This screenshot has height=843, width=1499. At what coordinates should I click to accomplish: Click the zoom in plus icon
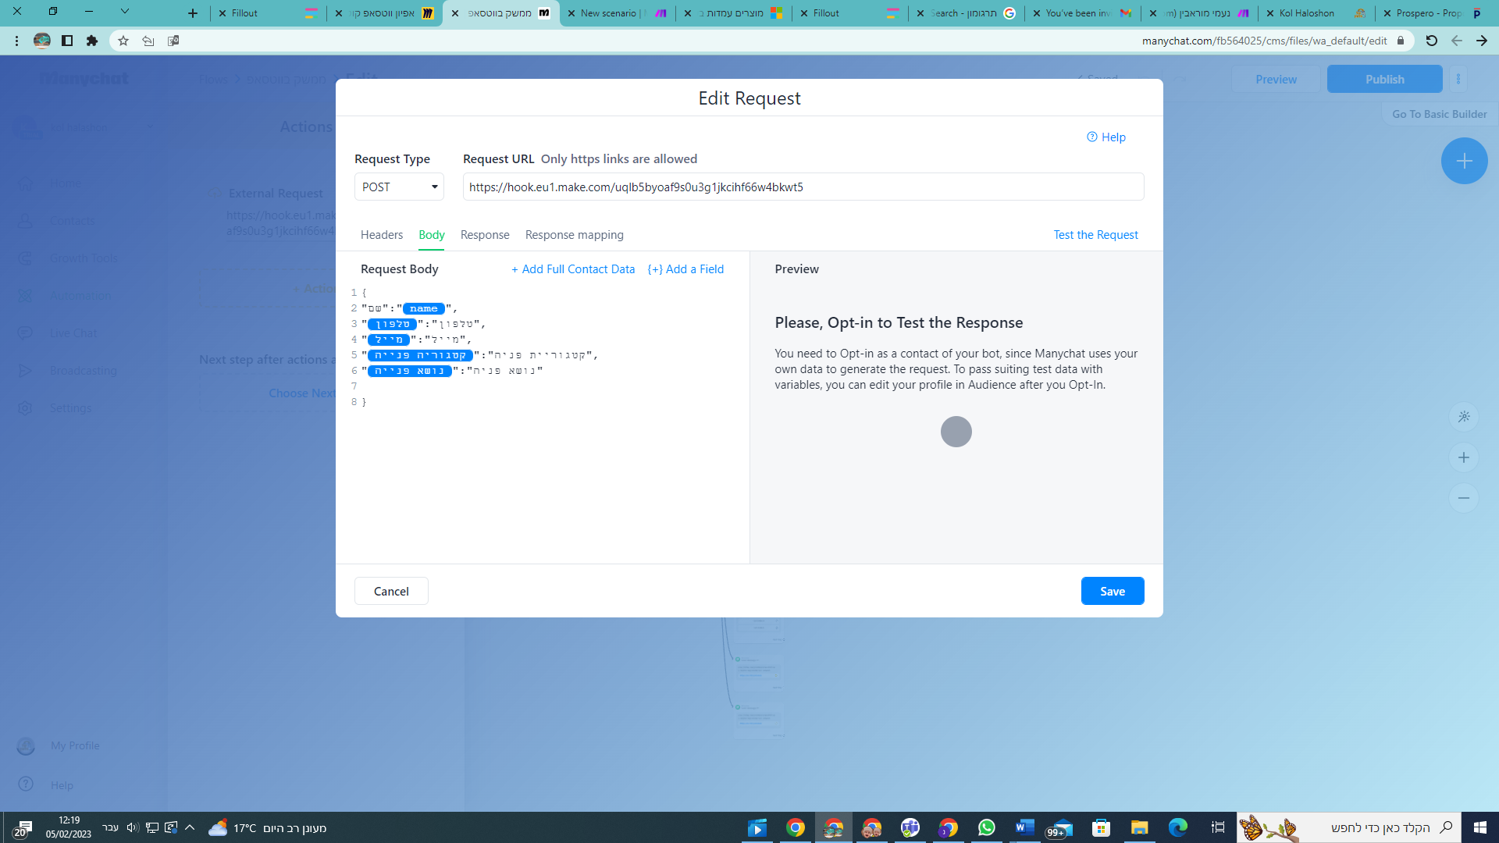click(1464, 457)
